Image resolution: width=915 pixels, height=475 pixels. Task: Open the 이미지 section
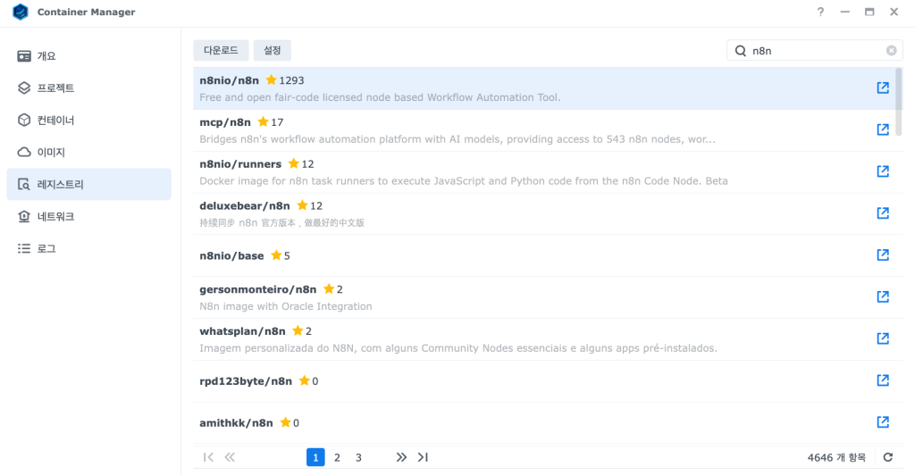[88, 152]
